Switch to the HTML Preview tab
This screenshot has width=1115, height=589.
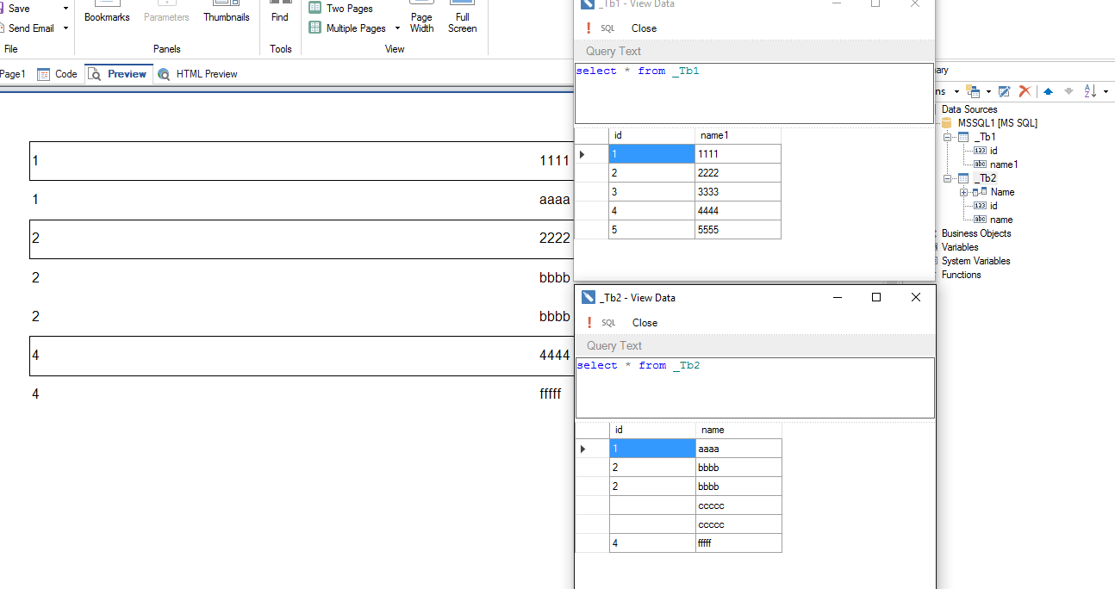[x=198, y=74]
